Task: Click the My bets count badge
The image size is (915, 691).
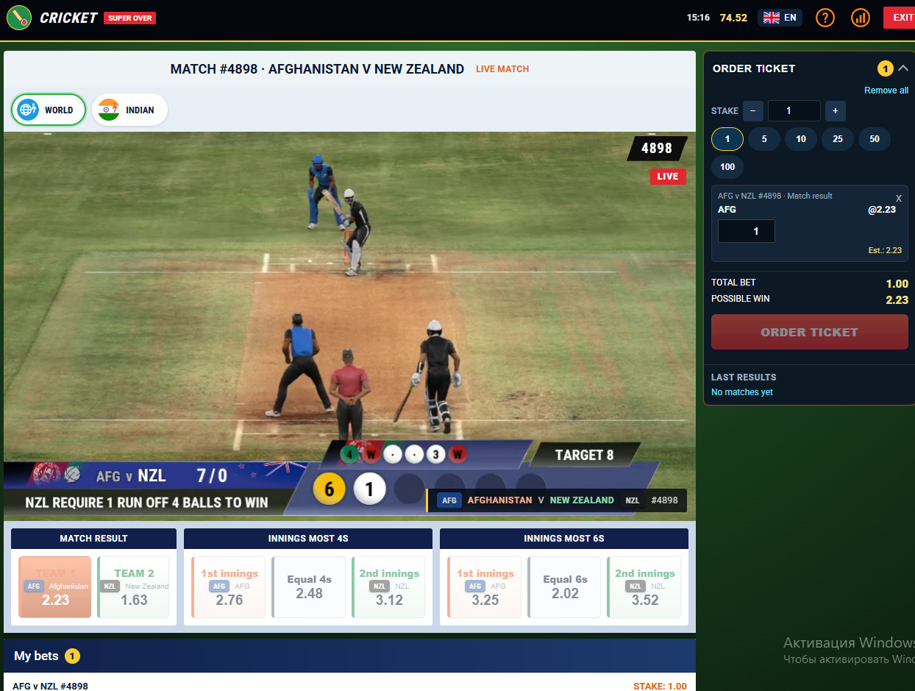Action: click(72, 656)
